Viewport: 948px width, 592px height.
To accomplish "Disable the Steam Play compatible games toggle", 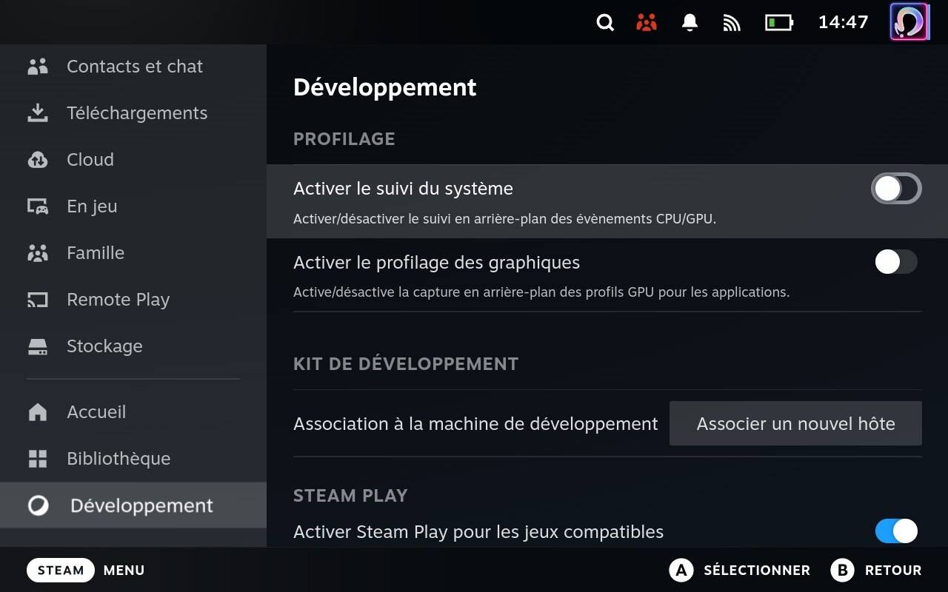I will pos(896,531).
